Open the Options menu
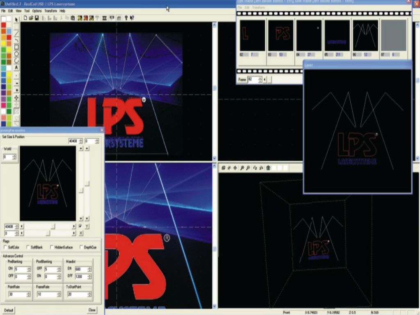This screenshot has height=315, width=420. click(37, 11)
